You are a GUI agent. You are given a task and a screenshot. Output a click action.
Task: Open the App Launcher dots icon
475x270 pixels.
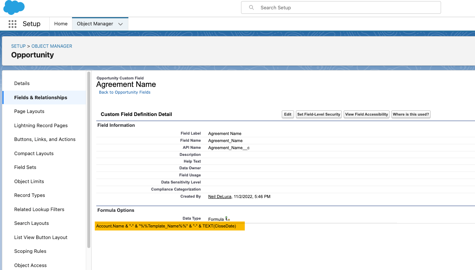click(x=12, y=24)
